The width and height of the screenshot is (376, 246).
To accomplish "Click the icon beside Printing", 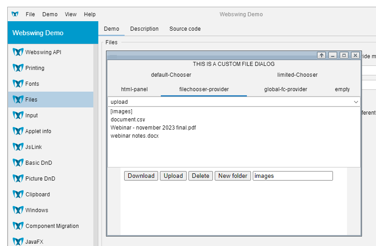I will click(18, 68).
